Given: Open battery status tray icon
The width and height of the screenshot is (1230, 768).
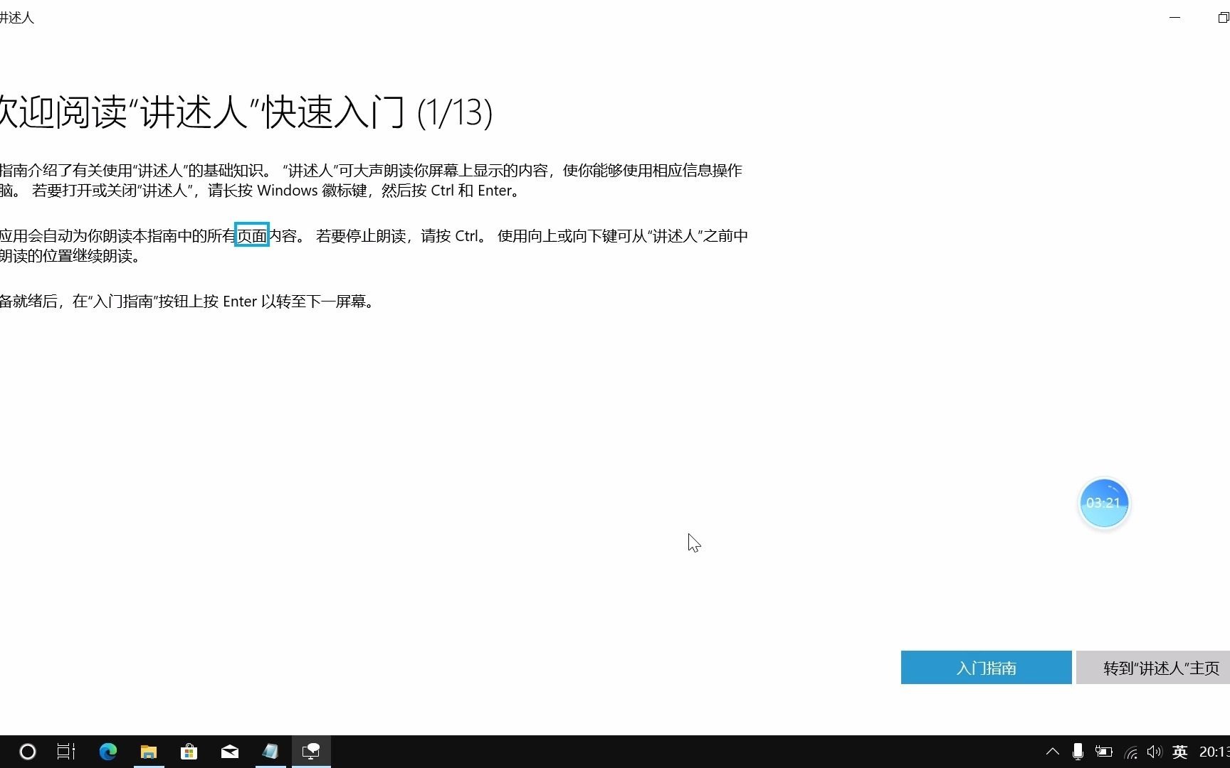Looking at the screenshot, I should [1103, 752].
